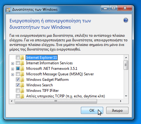Check the Internet Explorer 11 checkbox
The width and height of the screenshot is (141, 124).
click(x=18, y=58)
